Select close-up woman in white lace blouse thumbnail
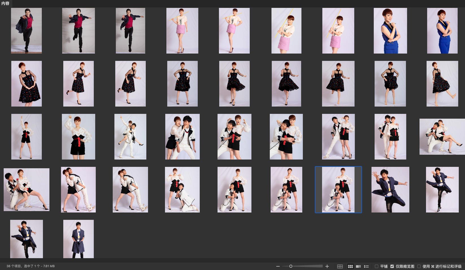Viewport: 465px width, 270px height. [78, 137]
